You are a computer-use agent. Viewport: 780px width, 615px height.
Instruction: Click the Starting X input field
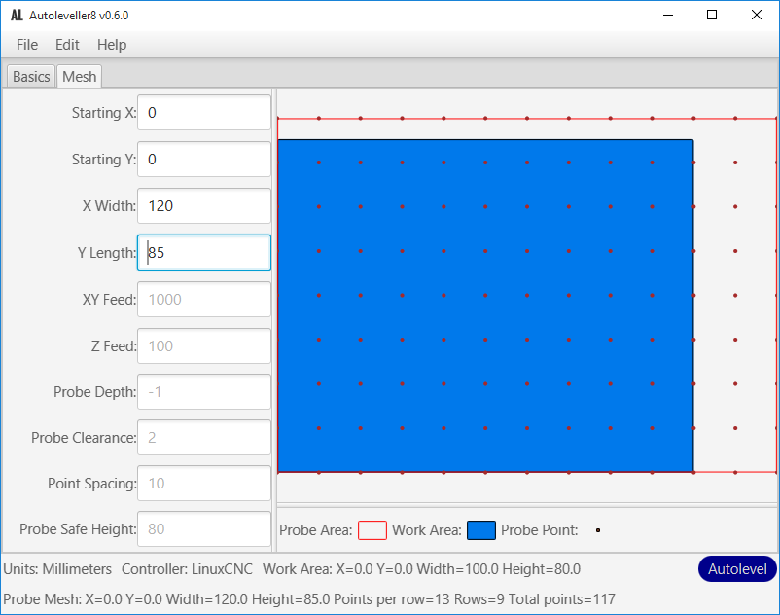point(204,113)
